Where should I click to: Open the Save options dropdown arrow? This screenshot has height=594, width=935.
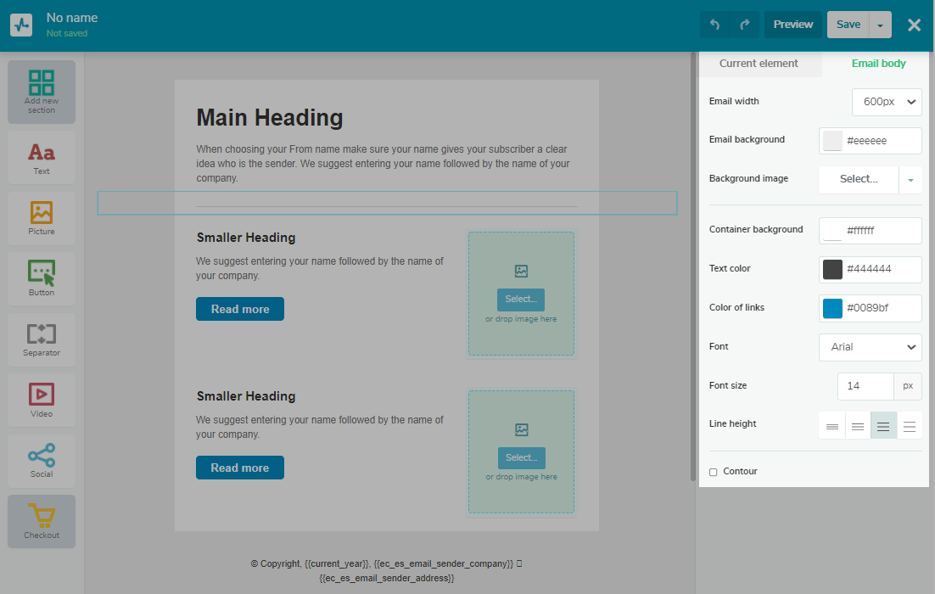[x=881, y=25]
